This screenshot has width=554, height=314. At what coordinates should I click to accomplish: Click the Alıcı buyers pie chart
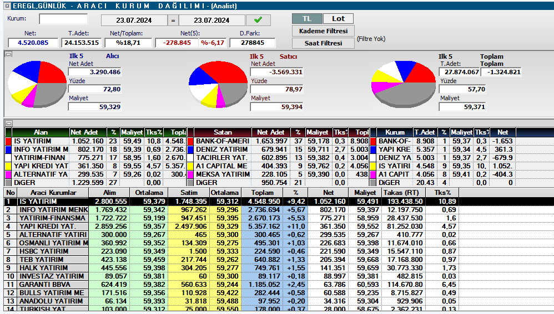click(x=37, y=84)
